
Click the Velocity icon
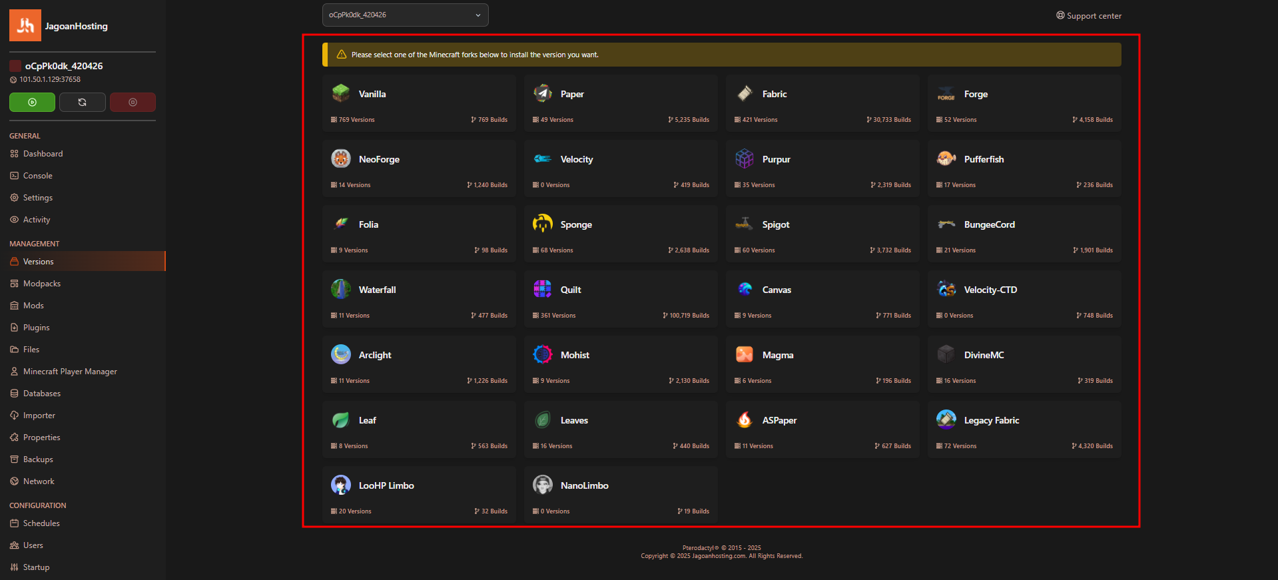[543, 158]
